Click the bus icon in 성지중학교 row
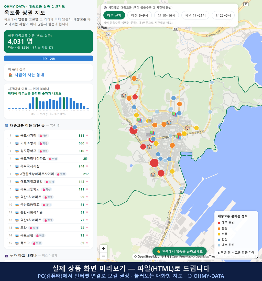This screenshot has height=281, width=262. tap(17, 151)
